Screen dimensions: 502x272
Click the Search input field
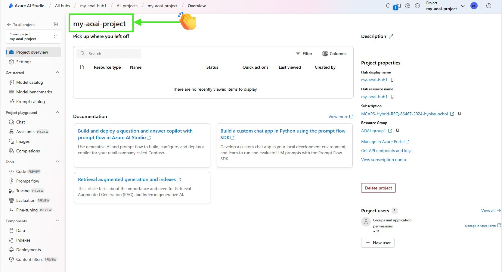pos(109,54)
